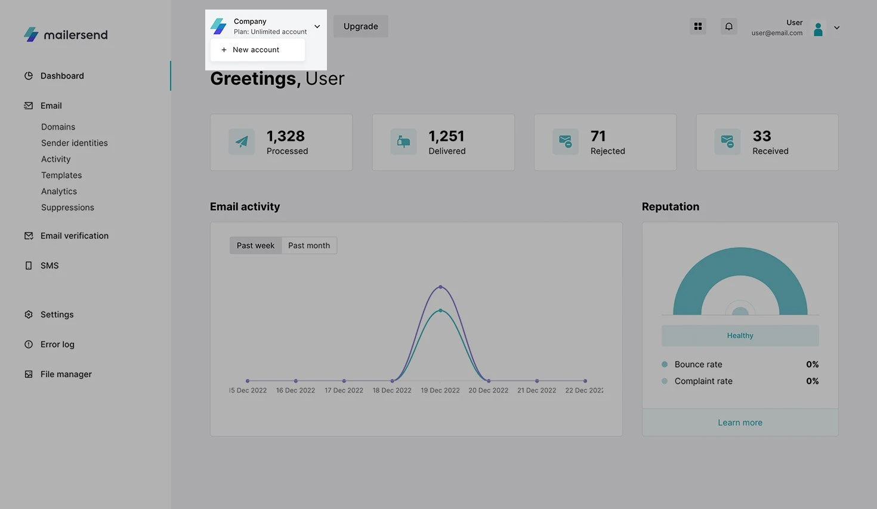
Task: Open Domains in the Email menu
Action: click(58, 127)
